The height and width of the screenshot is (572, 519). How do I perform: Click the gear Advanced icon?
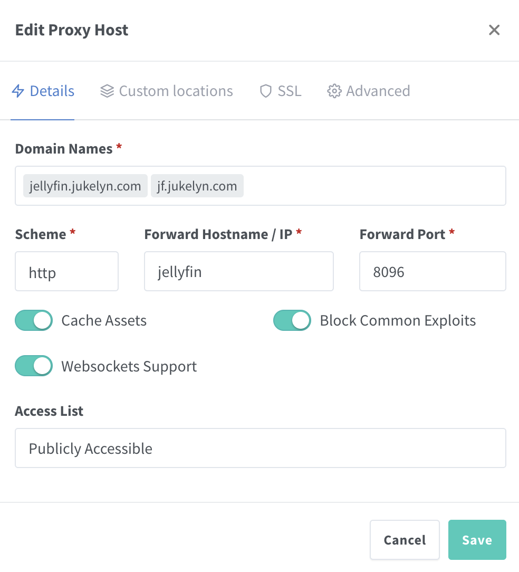point(334,91)
